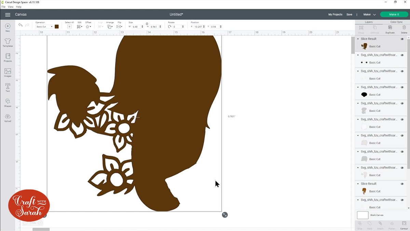This screenshot has width=410, height=231.
Task: Toggle visibility of the black oval layer
Action: [x=402, y=87]
